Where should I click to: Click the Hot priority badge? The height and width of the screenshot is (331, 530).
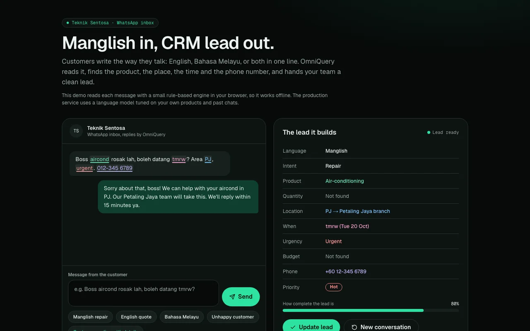coord(334,287)
